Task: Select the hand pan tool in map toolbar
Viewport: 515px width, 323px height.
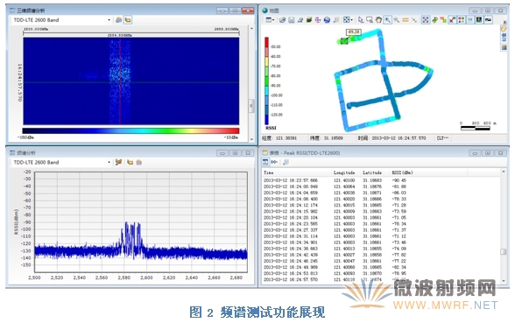Action: 378,20
